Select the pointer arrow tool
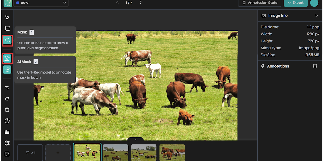The width and height of the screenshot is (323, 161). (x=8, y=18)
